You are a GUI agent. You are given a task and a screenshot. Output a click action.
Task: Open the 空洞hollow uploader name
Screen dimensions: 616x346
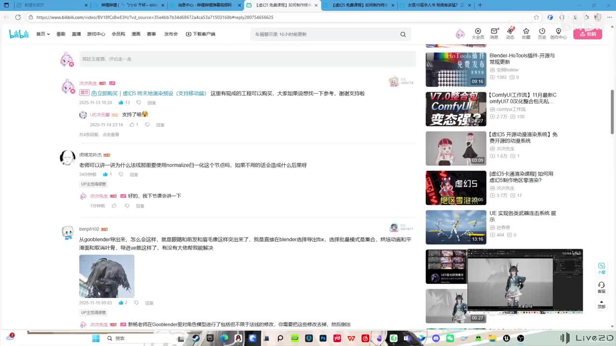(x=507, y=70)
